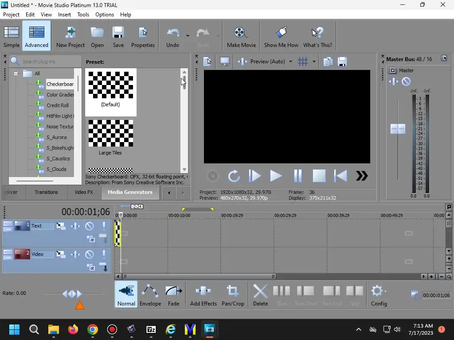
Task: Launch Show Me How tutorials
Action: pos(281,36)
